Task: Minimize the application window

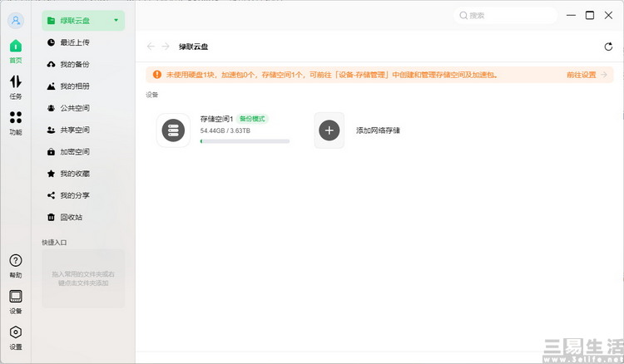Action: coord(571,16)
